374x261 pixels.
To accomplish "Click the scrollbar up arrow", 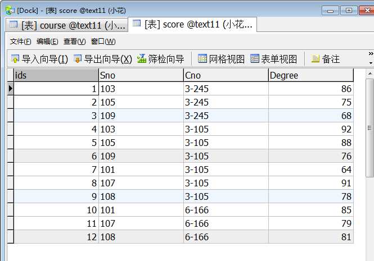I will [x=370, y=74].
